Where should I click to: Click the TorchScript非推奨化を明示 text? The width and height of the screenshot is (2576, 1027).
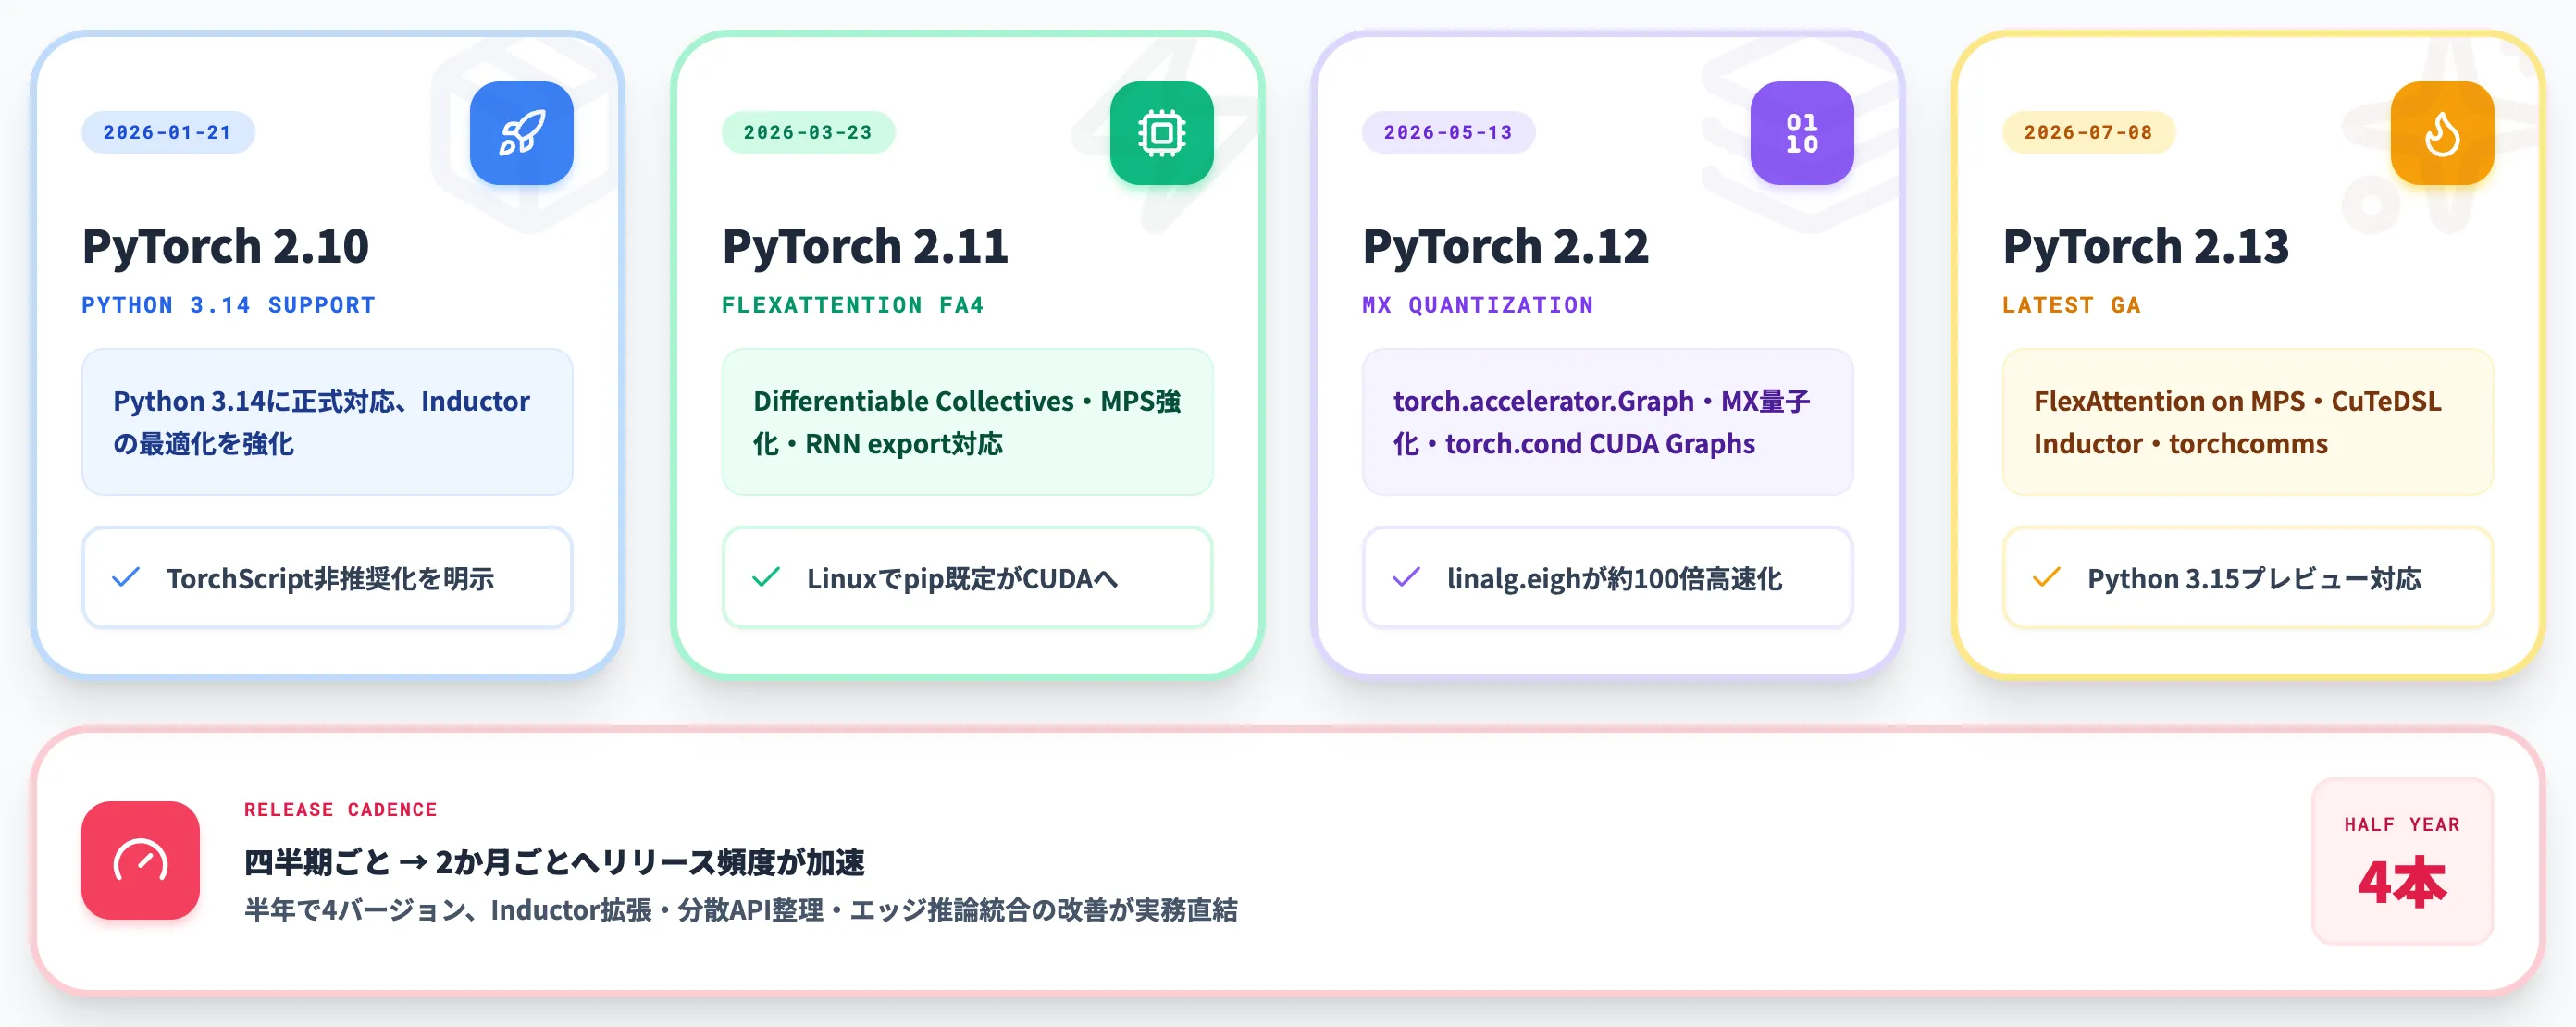click(330, 578)
